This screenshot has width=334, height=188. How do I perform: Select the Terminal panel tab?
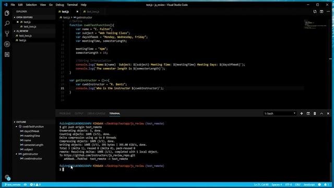click(x=115, y=114)
